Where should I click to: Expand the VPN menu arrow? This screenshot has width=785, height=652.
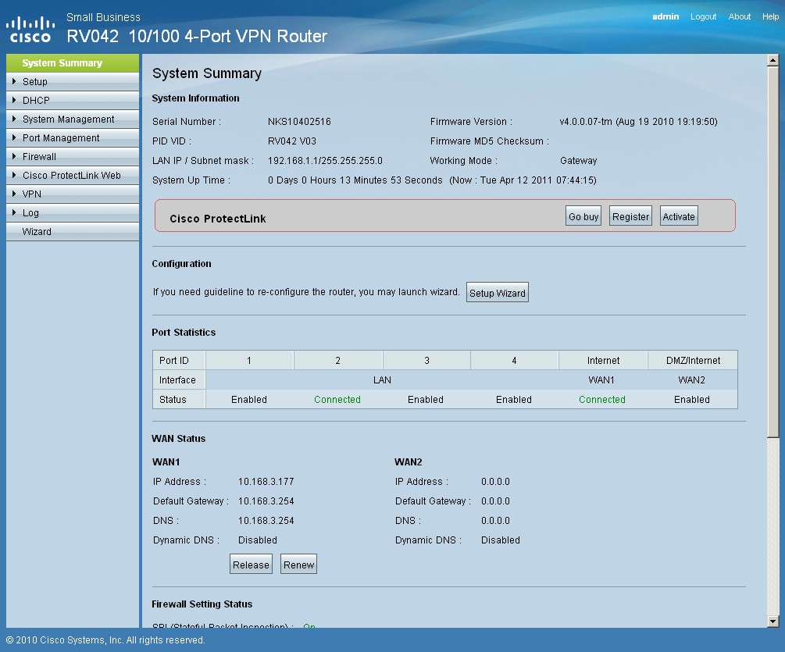(x=14, y=194)
